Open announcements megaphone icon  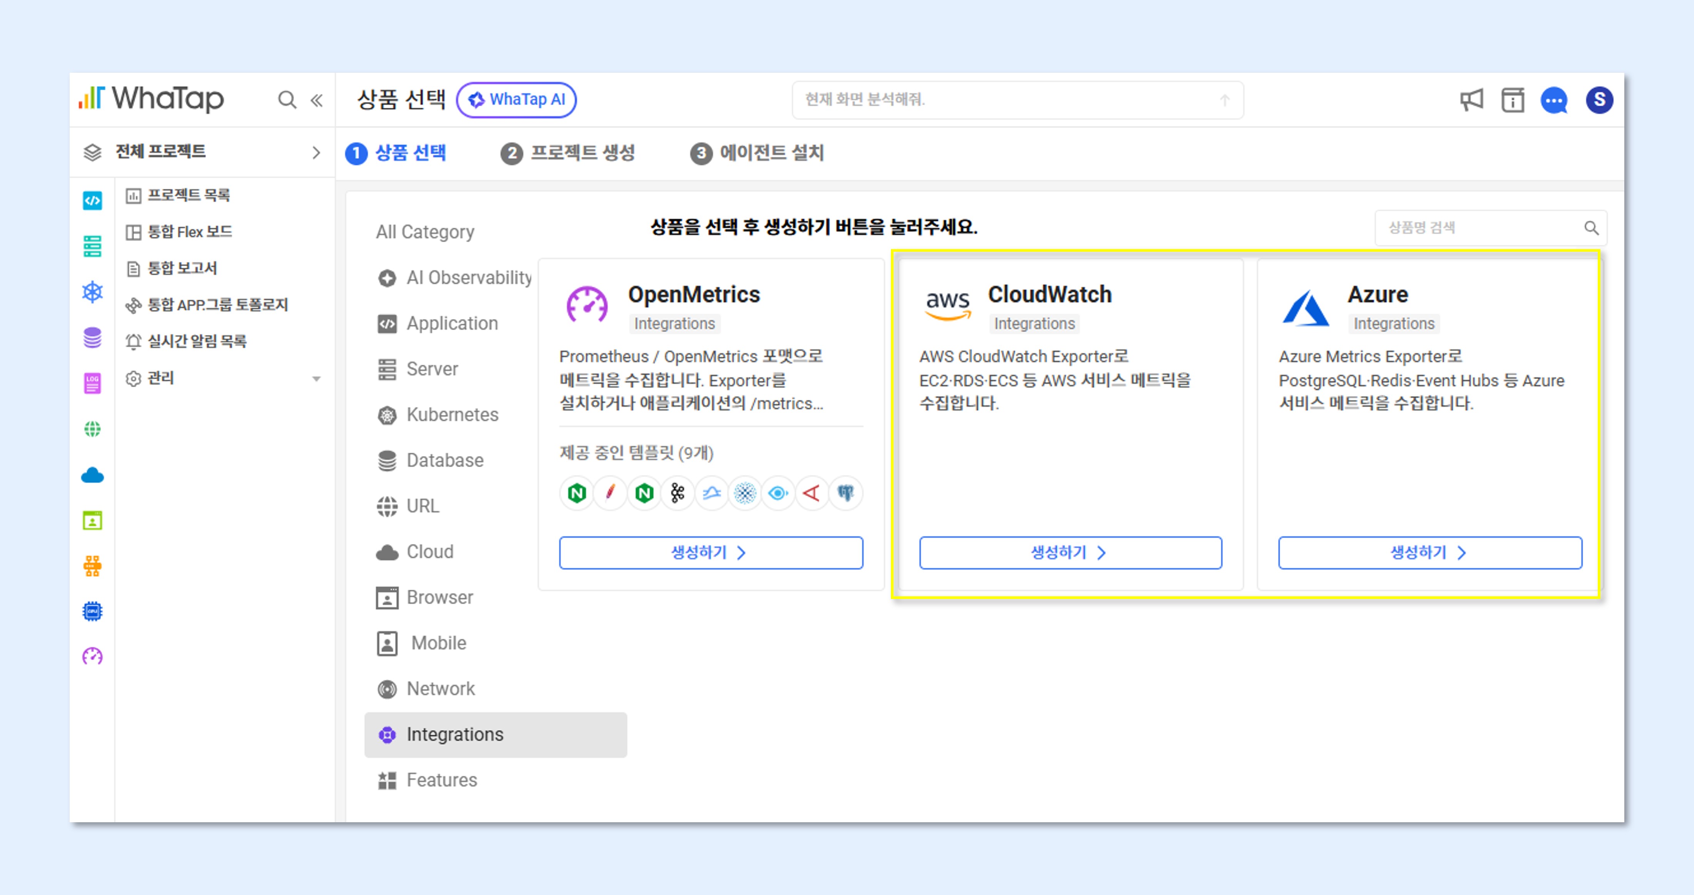point(1471,100)
